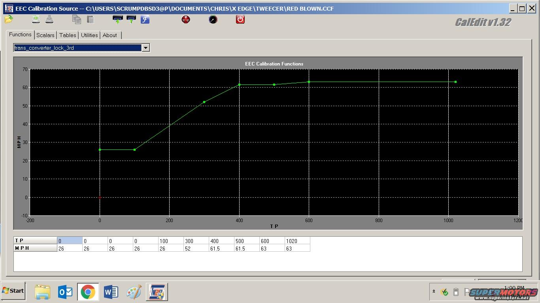Viewport: 540px width, 303px height.
Task: Open Google Chrome from the taskbar
Action: (88, 292)
